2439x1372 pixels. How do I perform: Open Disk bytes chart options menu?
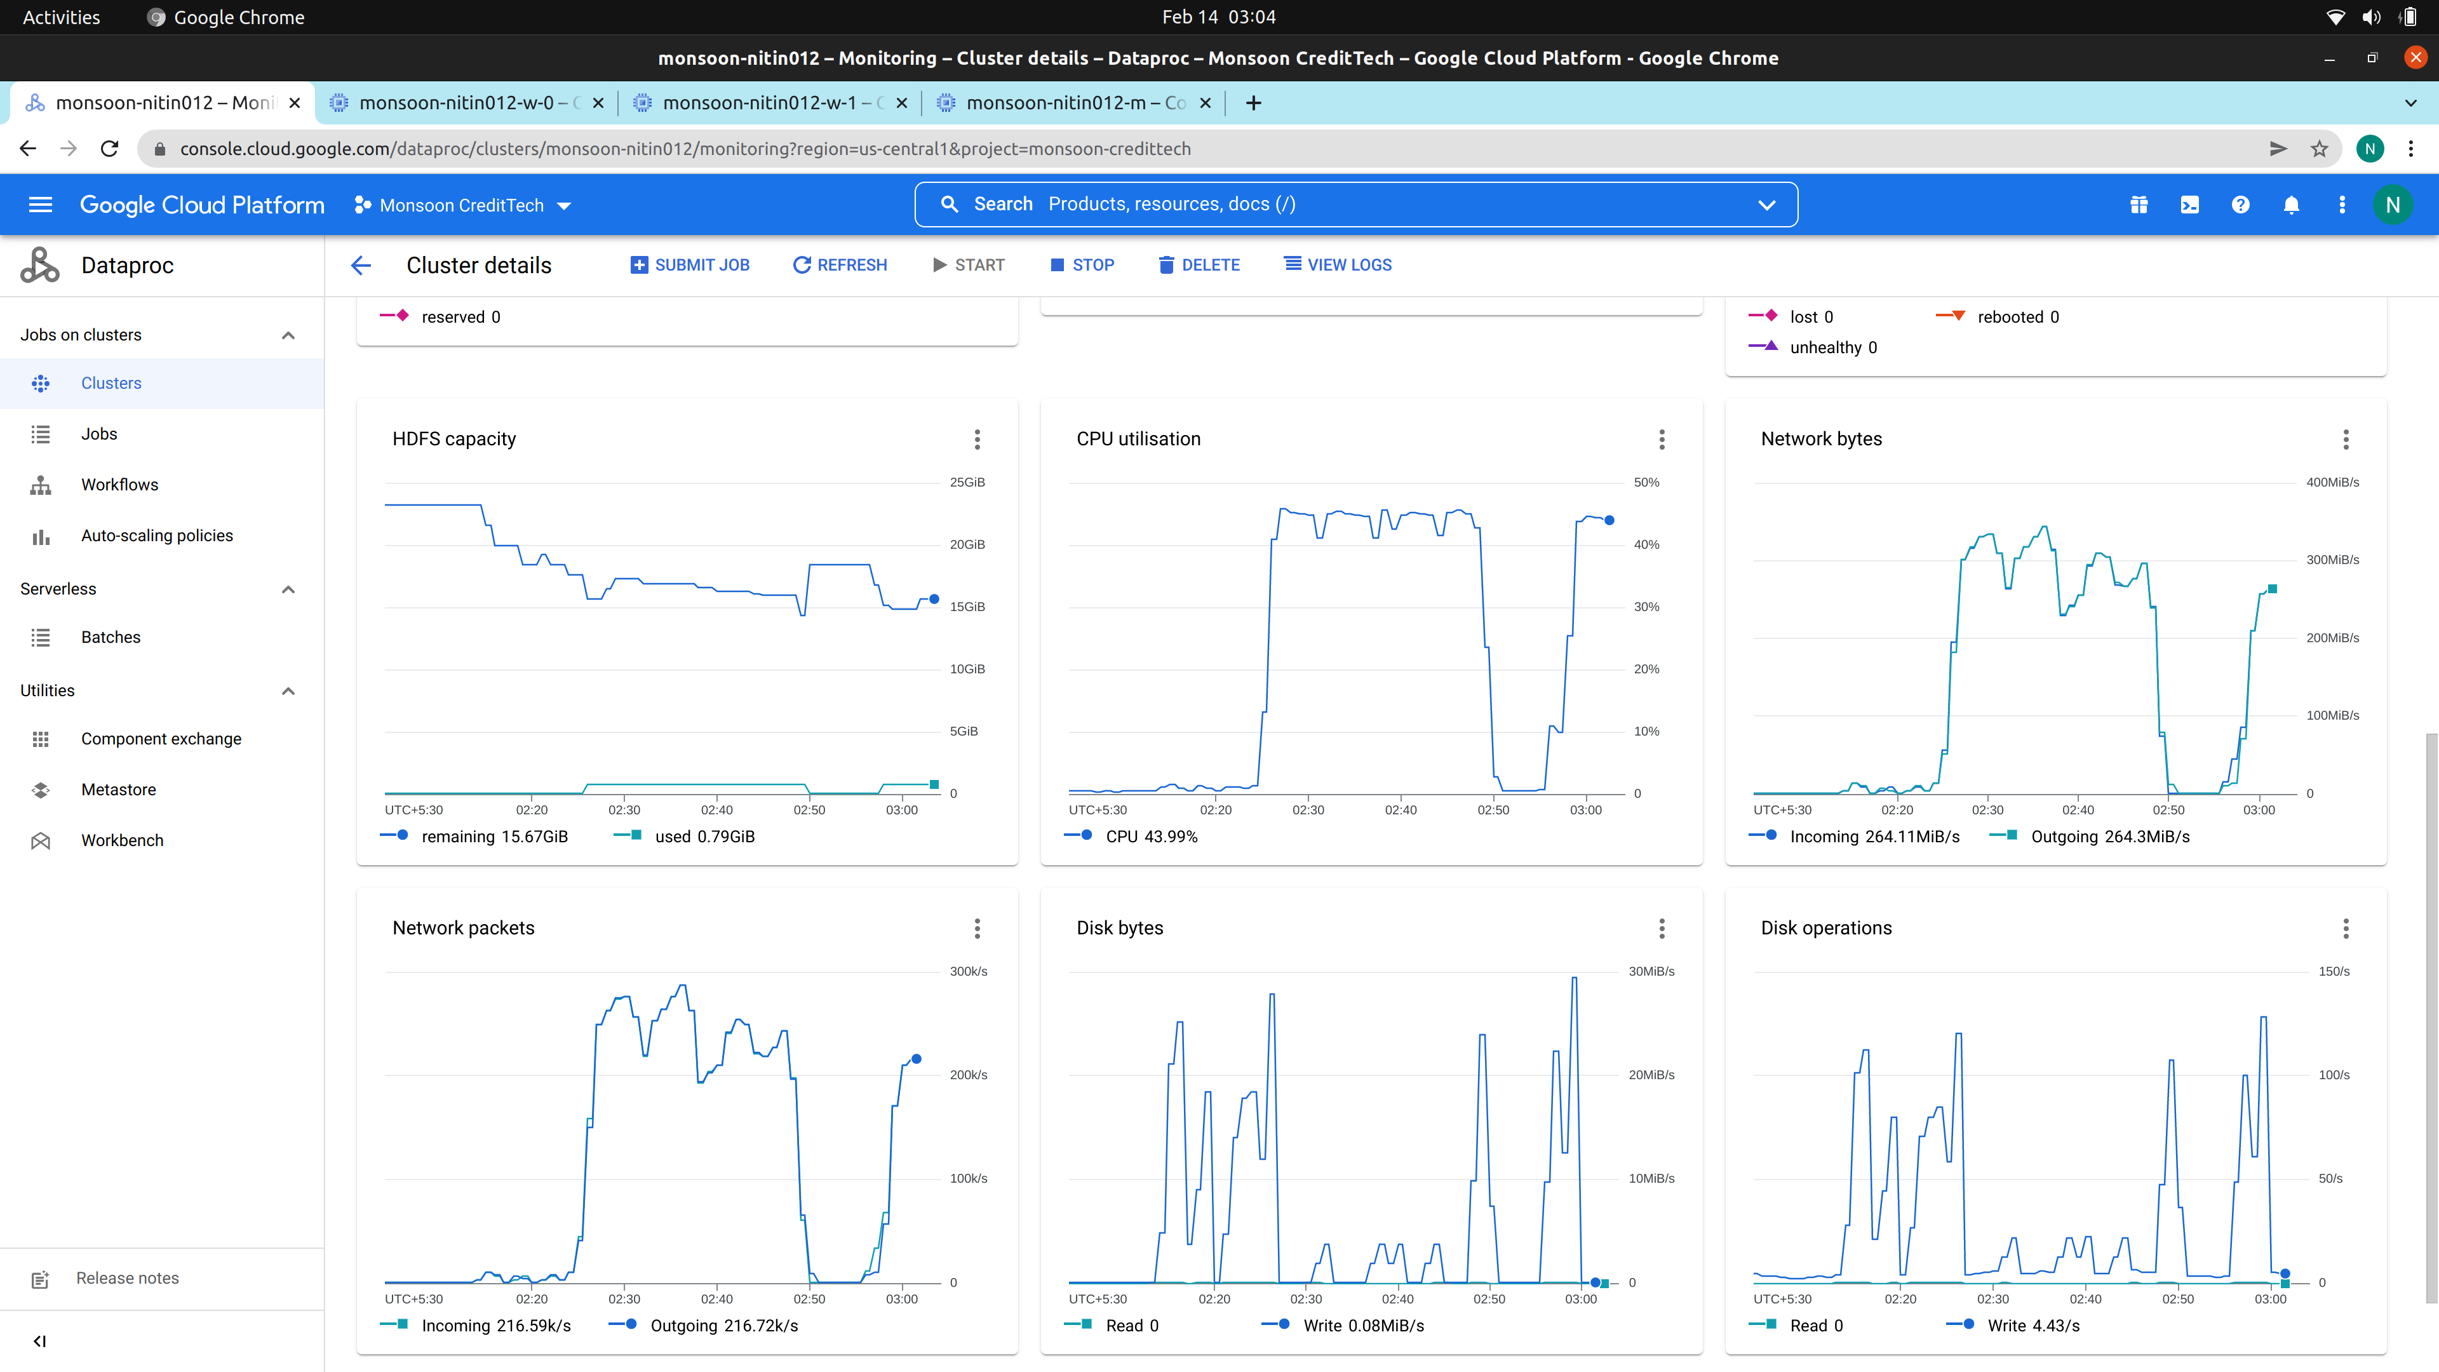pos(1662,929)
